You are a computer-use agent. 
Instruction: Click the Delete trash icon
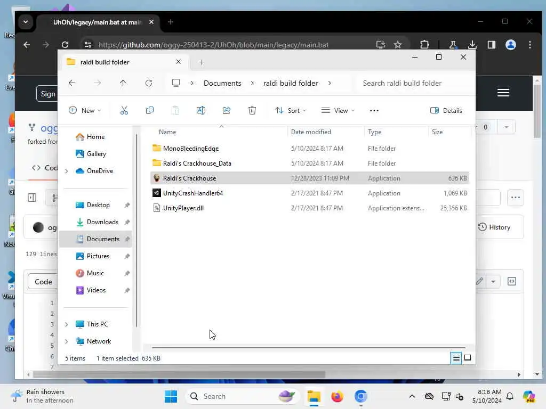point(252,111)
